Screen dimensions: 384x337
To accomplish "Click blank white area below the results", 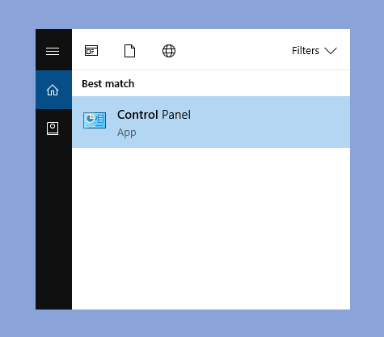I will [211, 229].
